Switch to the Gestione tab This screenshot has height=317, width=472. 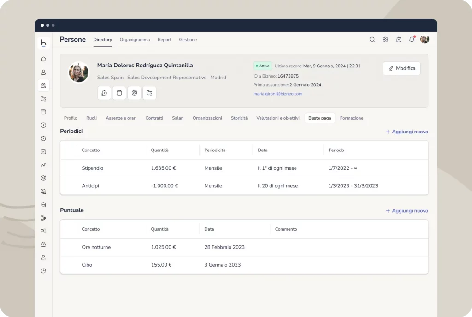coord(188,40)
